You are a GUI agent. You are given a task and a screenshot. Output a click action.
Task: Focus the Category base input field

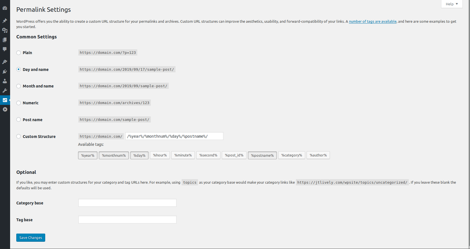127,203
